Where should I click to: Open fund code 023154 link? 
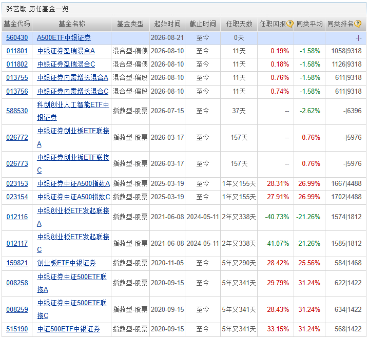(17, 197)
